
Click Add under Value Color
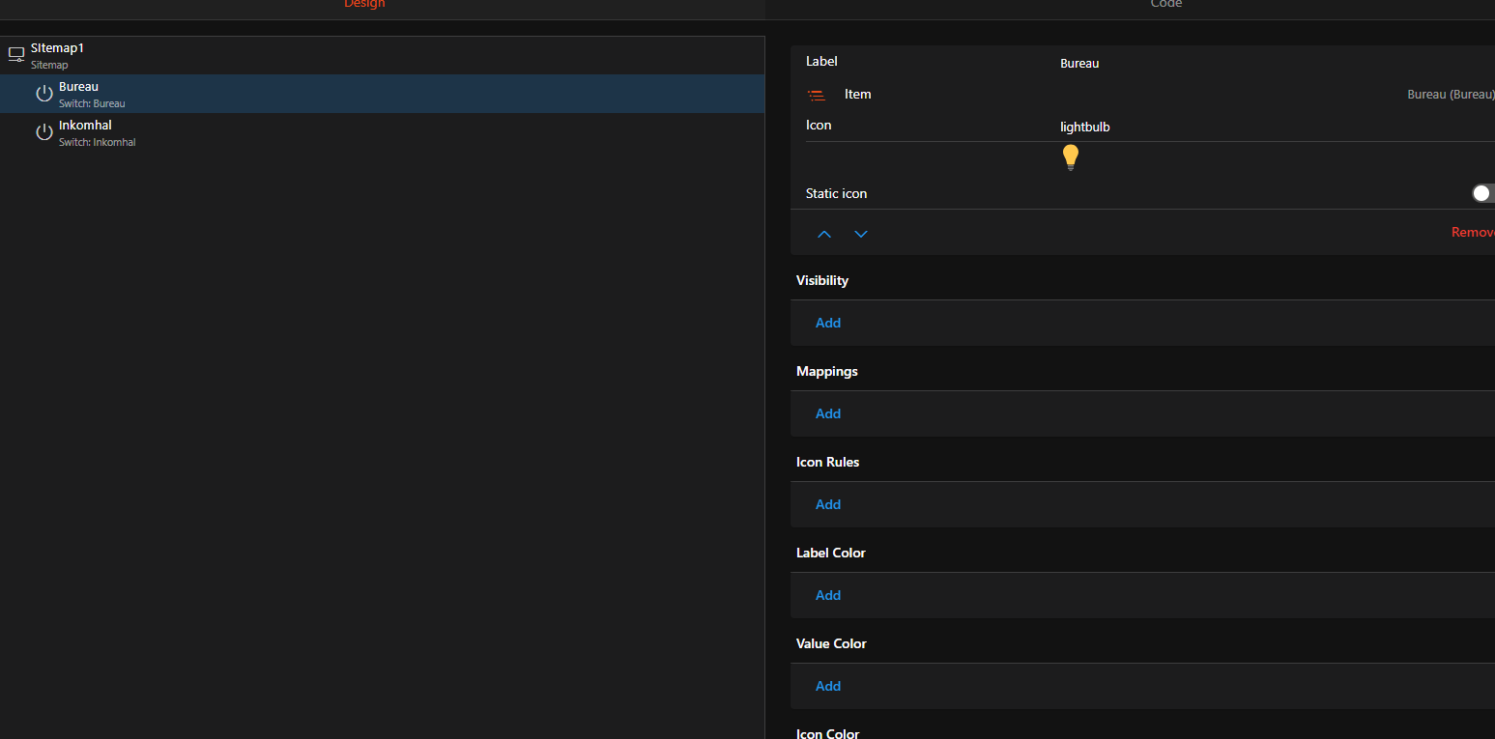pos(828,686)
